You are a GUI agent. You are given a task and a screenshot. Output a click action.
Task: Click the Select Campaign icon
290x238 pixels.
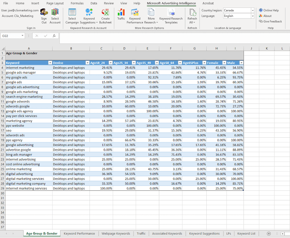[x=72, y=12]
